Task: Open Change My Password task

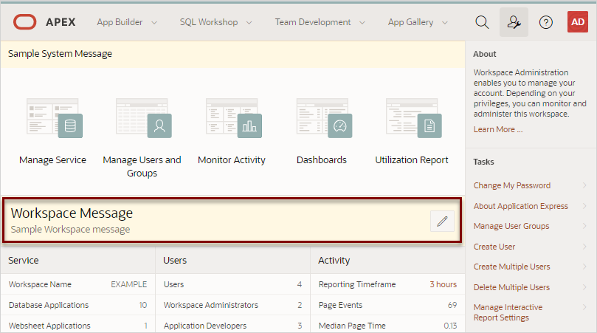Action: (511, 185)
